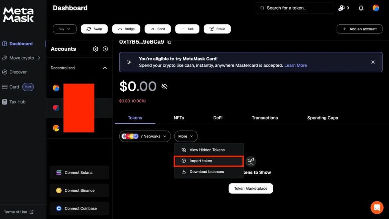Click the add account plus icon in Accounts

(105, 49)
